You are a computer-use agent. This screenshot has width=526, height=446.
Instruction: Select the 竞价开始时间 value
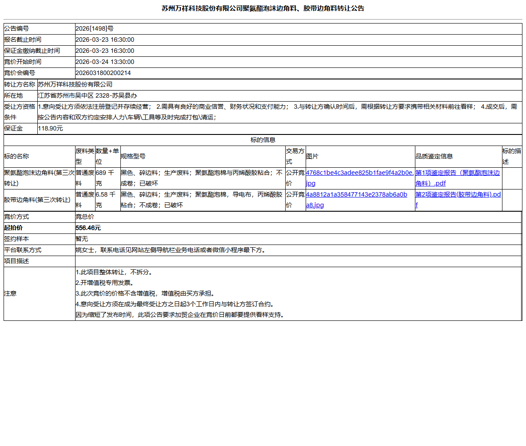click(x=105, y=62)
